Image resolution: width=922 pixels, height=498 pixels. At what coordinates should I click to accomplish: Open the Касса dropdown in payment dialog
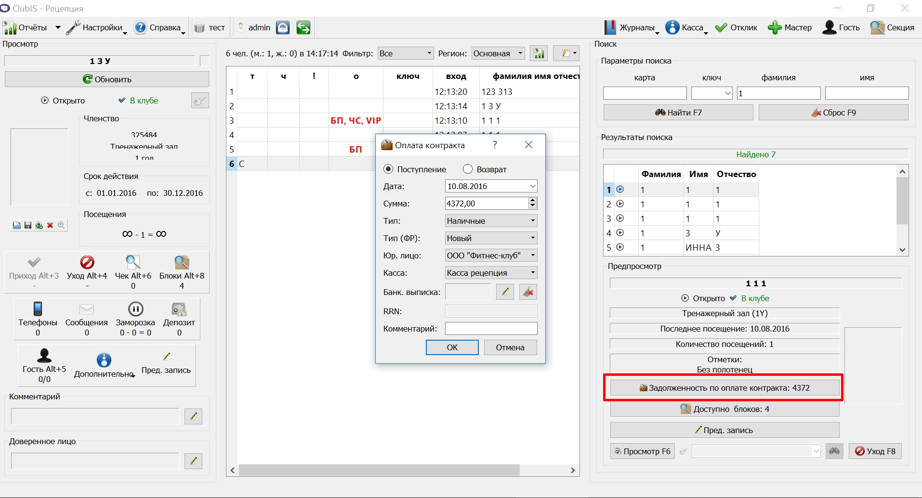pos(491,273)
